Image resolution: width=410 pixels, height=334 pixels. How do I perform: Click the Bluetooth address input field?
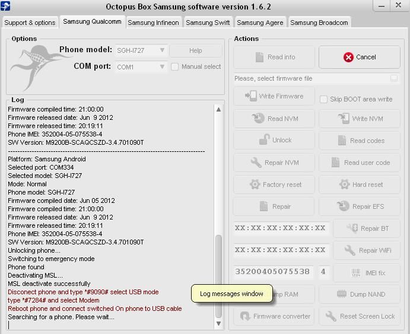pos(281,228)
